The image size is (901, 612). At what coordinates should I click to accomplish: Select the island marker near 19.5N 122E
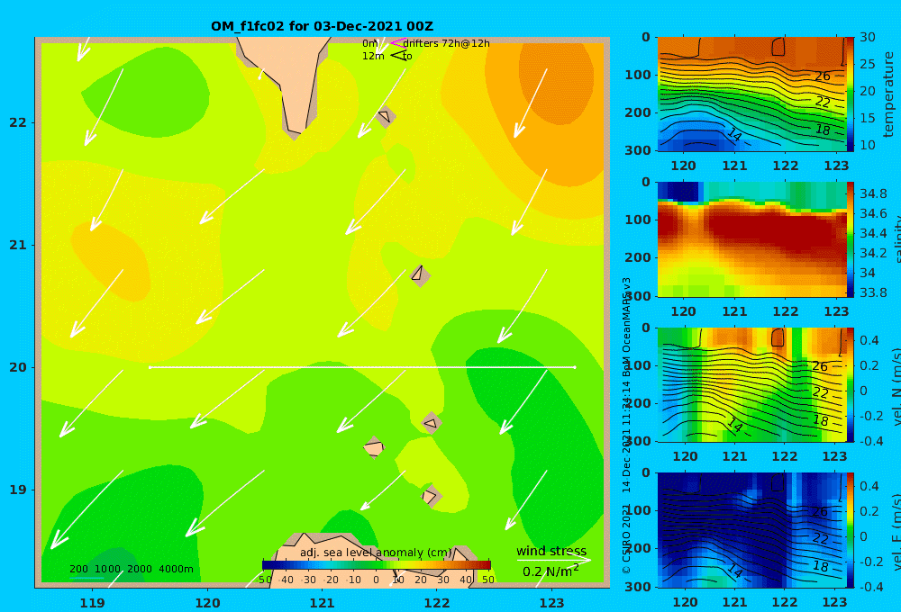pyautogui.click(x=432, y=423)
